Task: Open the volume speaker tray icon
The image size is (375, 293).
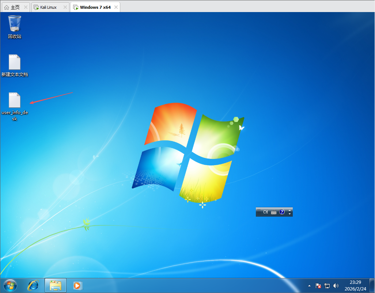Action: (x=336, y=286)
